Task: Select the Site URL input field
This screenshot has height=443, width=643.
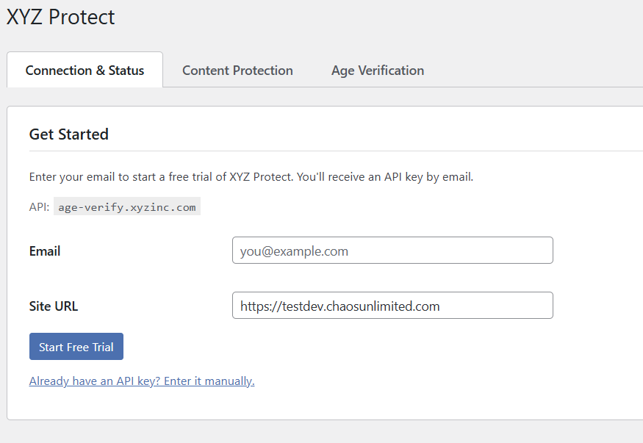Action: (x=392, y=305)
